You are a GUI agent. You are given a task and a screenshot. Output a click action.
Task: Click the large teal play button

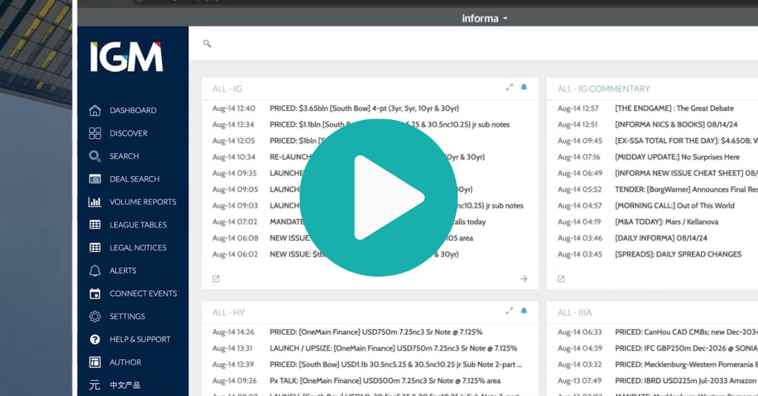tap(378, 197)
